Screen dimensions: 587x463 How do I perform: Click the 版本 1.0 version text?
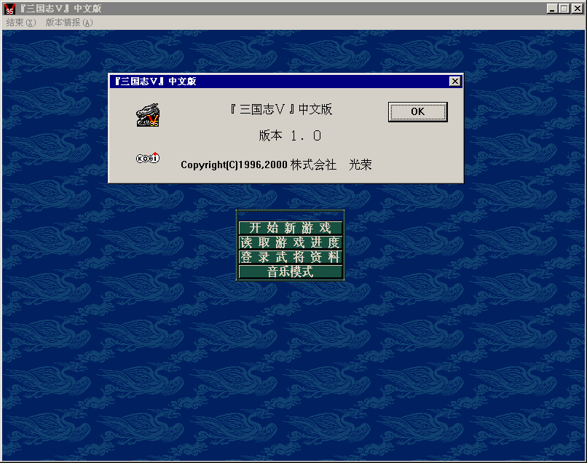[290, 135]
